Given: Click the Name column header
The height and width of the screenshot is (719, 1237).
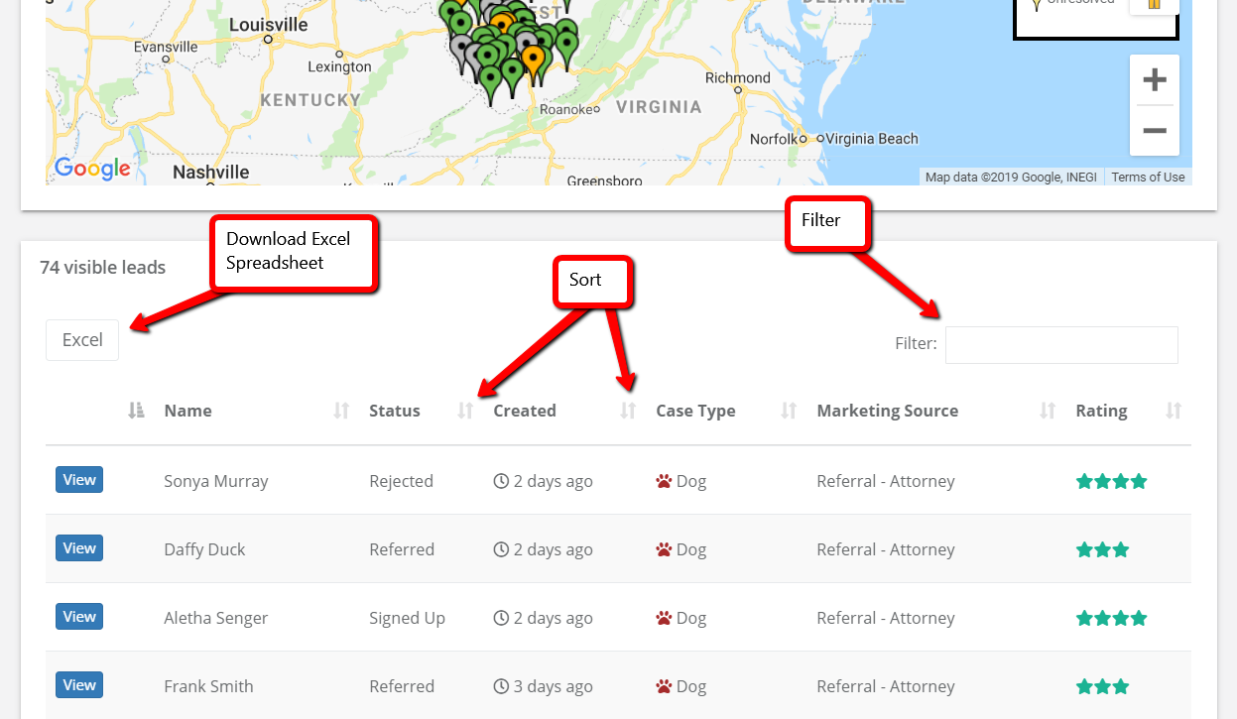Looking at the screenshot, I should tap(187, 411).
